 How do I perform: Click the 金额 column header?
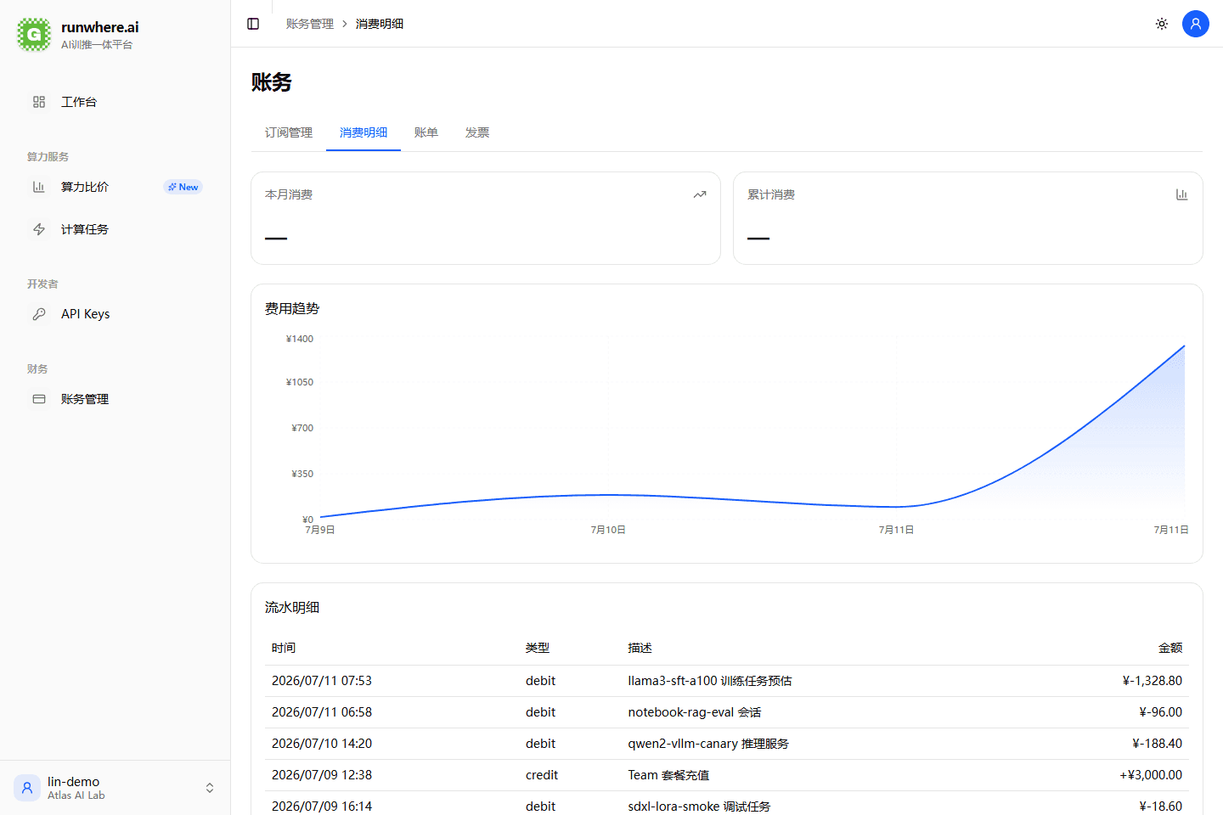tap(1170, 648)
